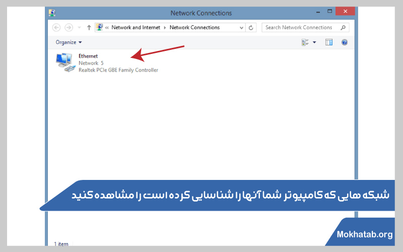Open the address bar history dropdown

241,28
